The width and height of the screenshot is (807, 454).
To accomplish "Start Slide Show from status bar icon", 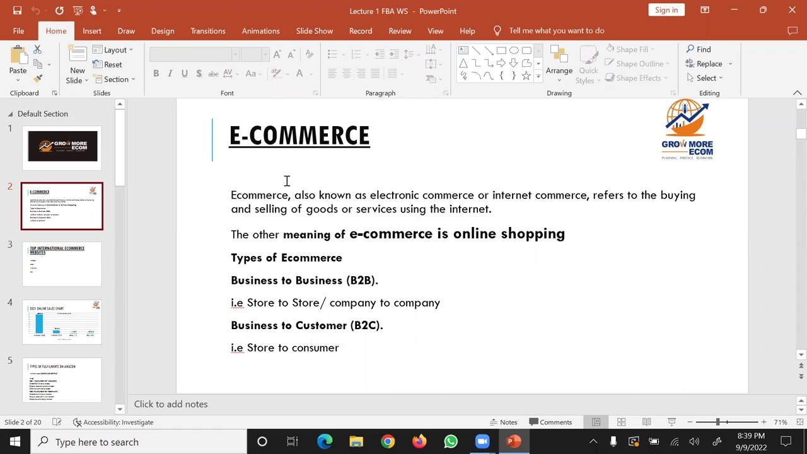I will (671, 422).
